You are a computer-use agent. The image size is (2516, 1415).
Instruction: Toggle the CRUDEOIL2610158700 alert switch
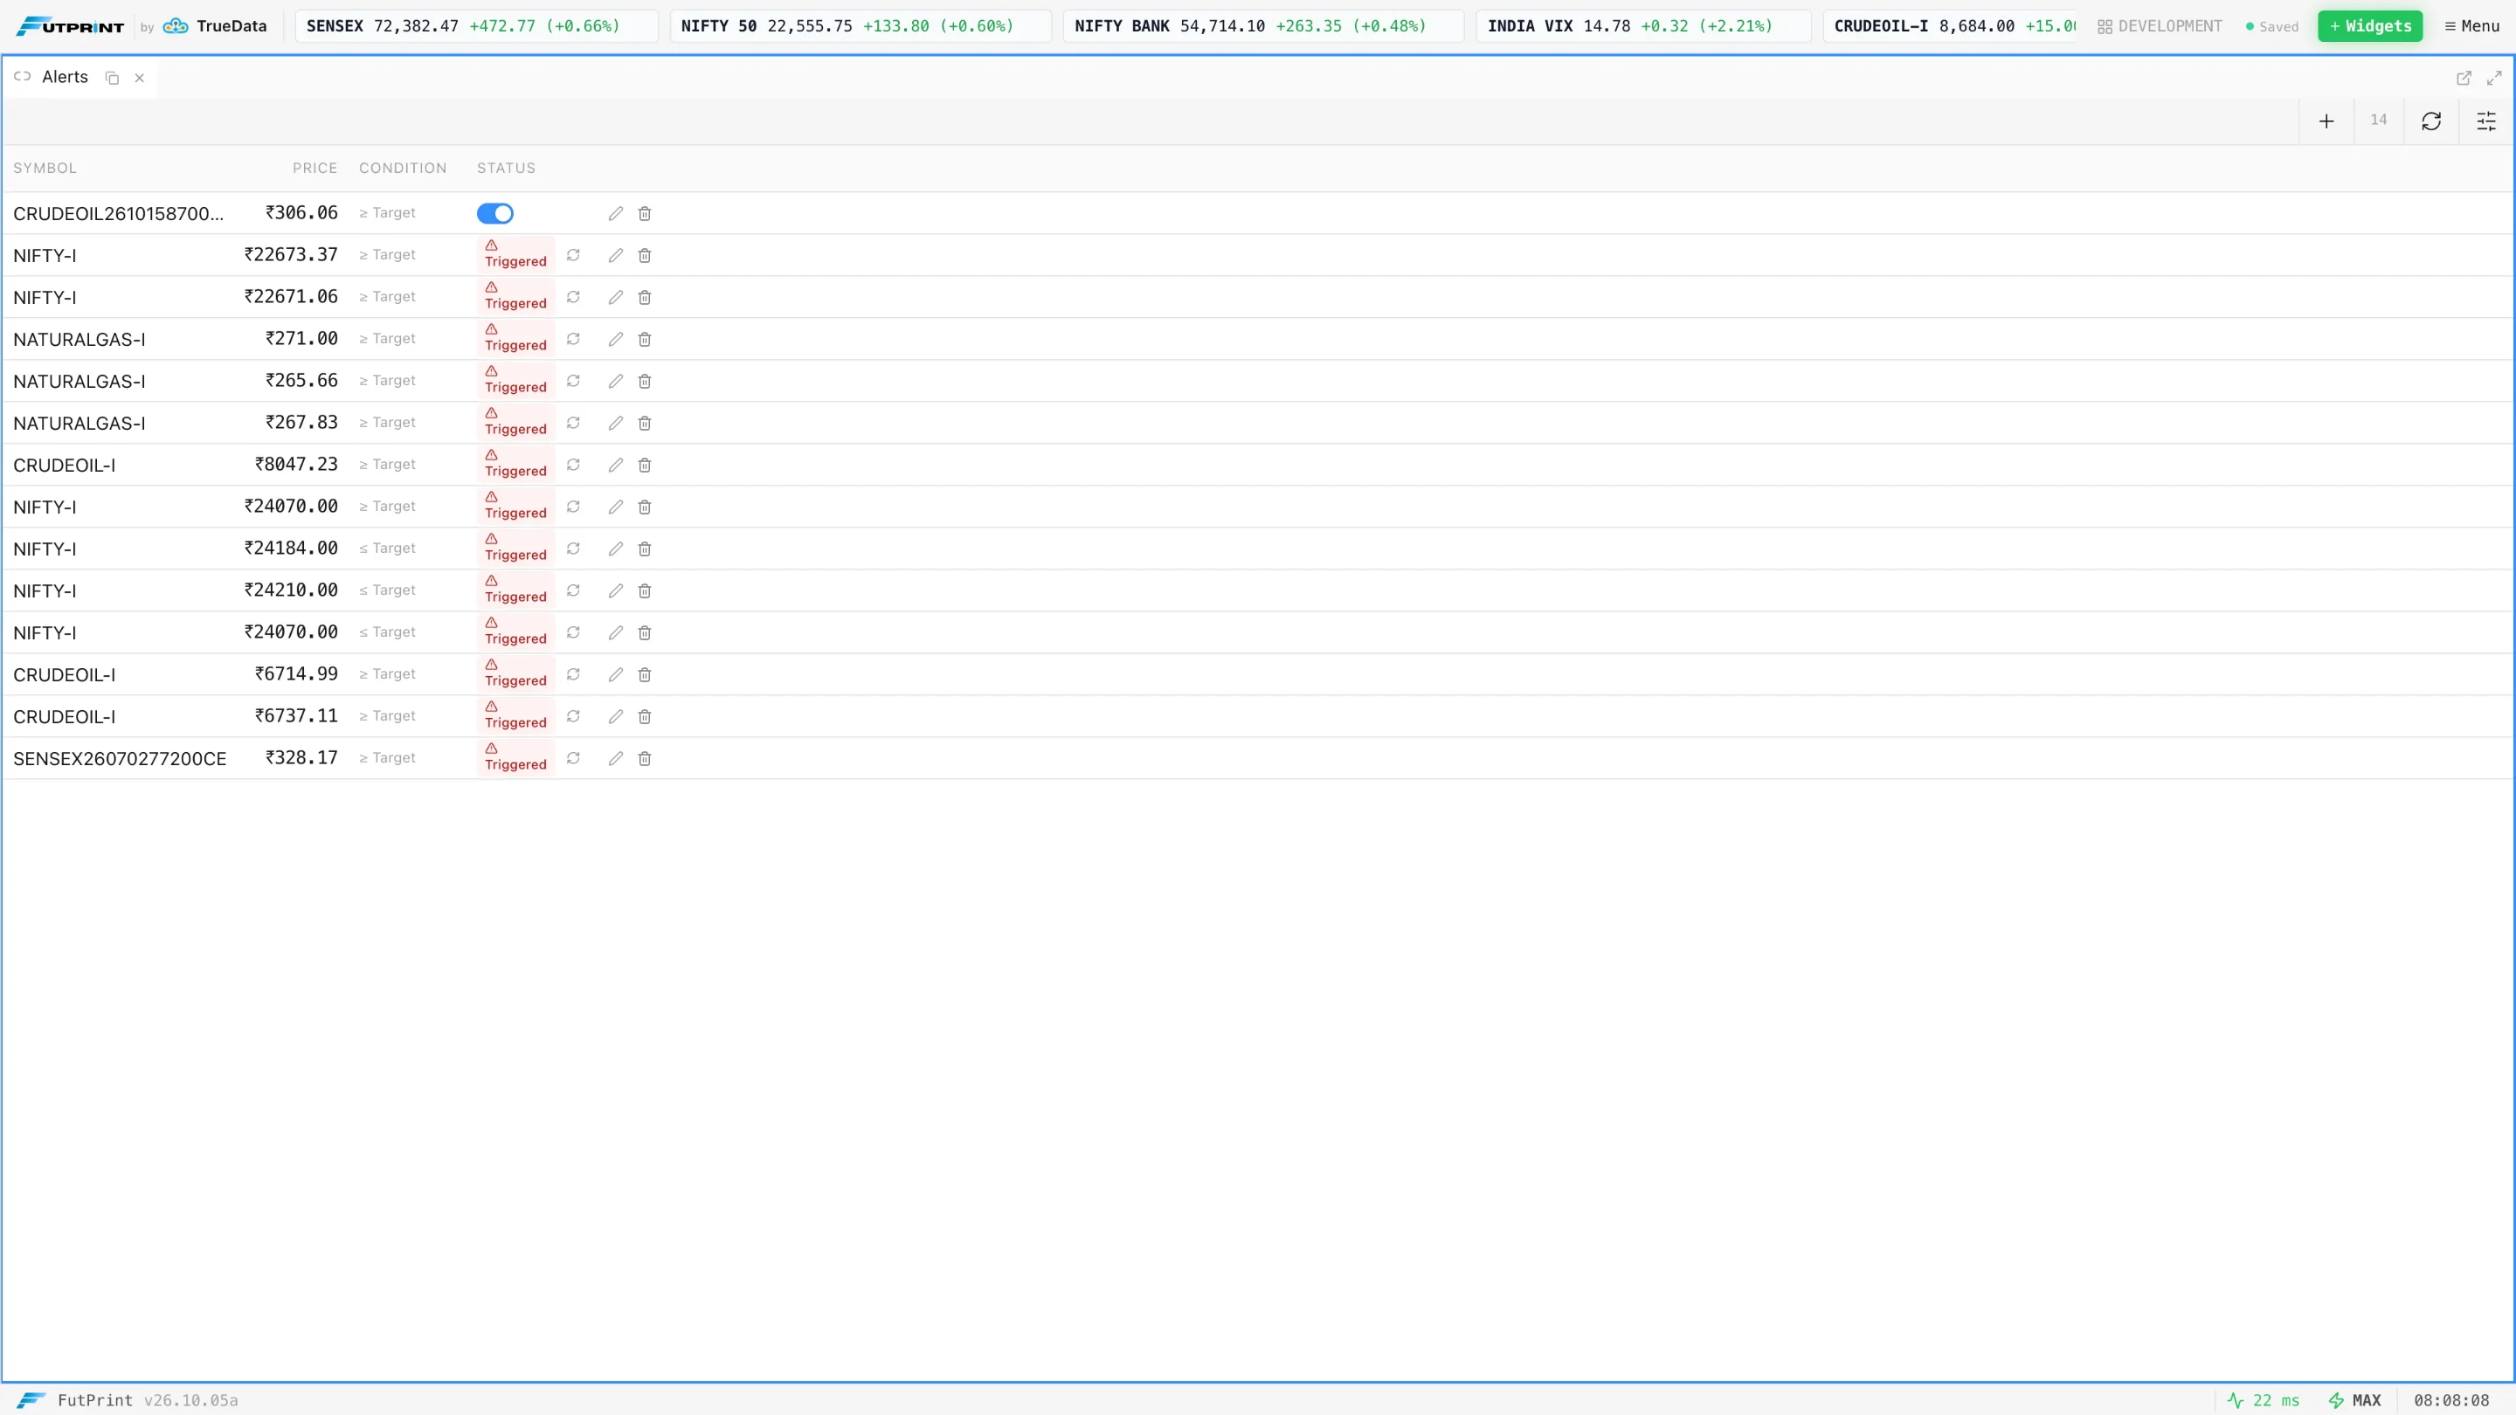coord(494,213)
